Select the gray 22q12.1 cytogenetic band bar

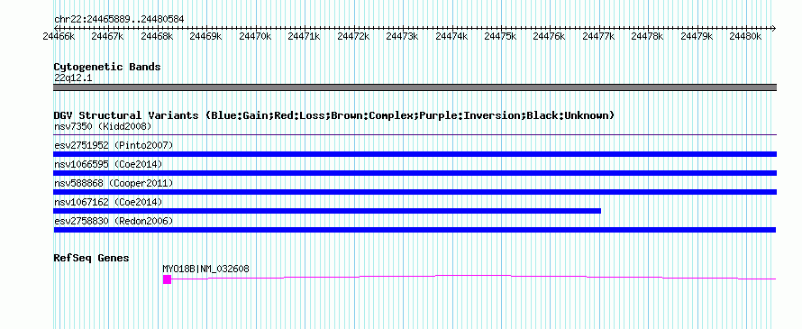pos(415,87)
